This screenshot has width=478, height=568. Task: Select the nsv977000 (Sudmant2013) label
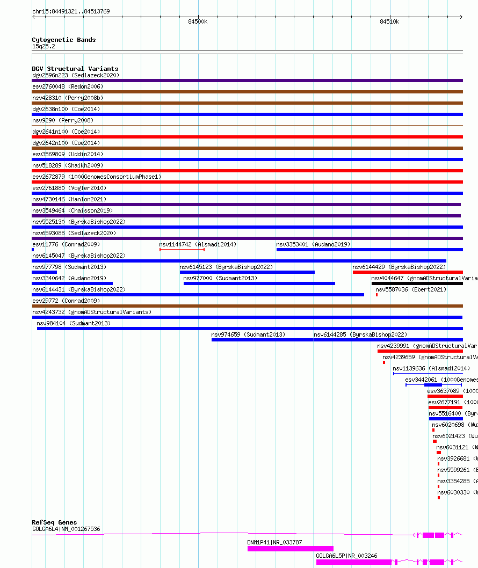220,278
